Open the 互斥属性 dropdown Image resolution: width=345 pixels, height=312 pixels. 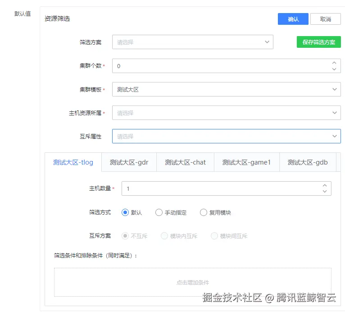click(x=227, y=136)
